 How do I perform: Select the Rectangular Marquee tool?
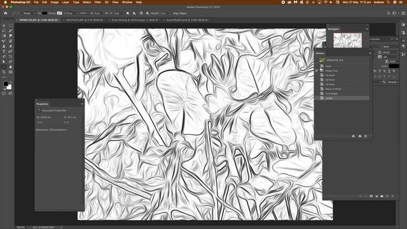point(10,25)
